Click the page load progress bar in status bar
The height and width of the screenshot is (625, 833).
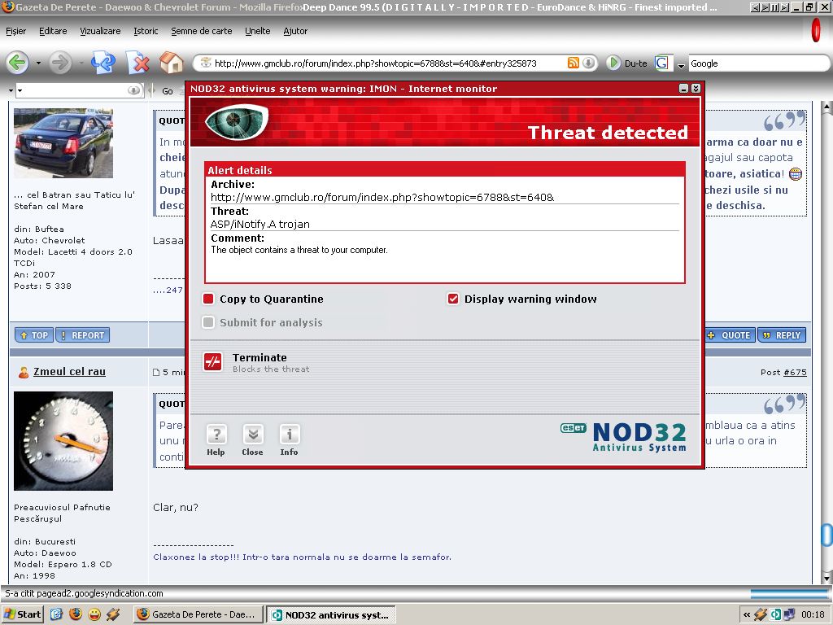click(x=789, y=593)
